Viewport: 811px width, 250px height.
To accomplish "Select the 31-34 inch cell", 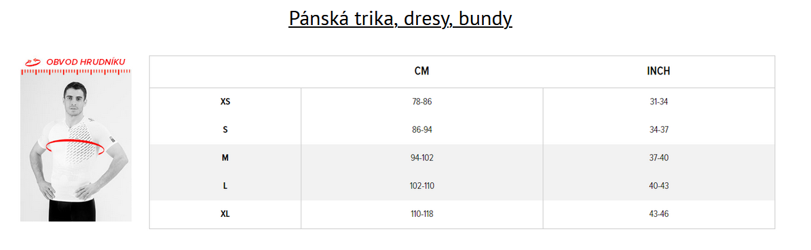I will [658, 102].
